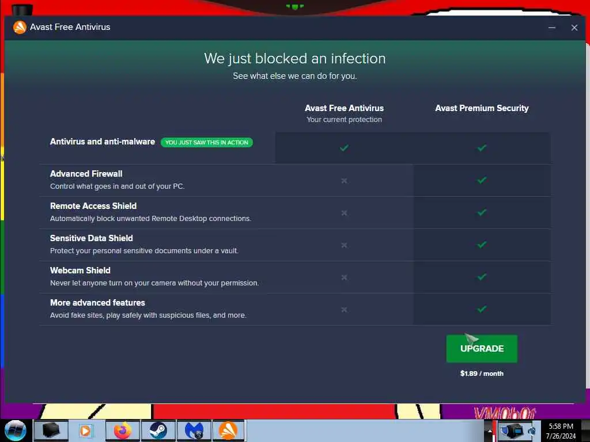
Task: Click the 'Antivirus and anti-malware' feature title
Action: [x=103, y=142]
